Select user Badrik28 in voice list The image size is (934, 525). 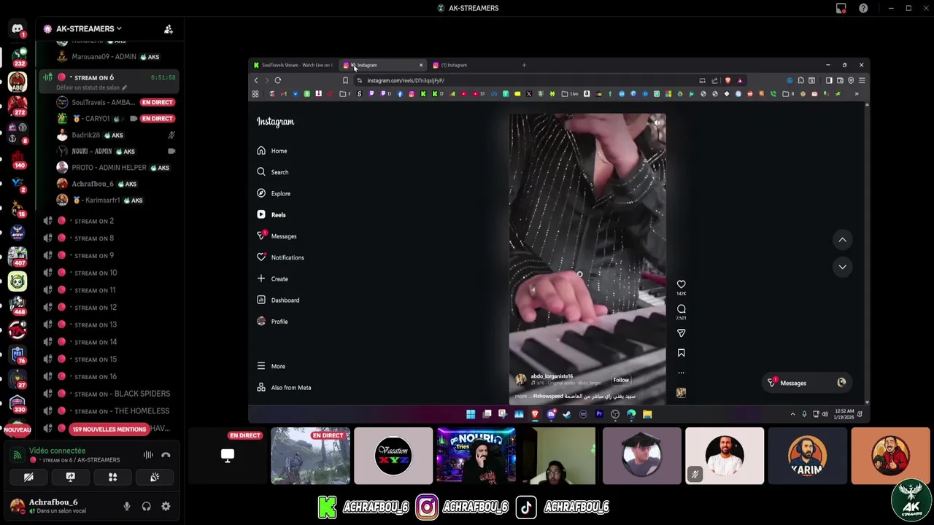115,135
